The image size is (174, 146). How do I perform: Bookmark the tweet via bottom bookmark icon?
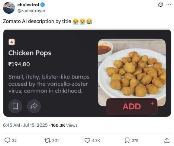tap(127, 140)
